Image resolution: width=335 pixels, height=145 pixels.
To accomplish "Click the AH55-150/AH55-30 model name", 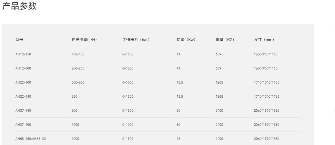I will point(31,139).
